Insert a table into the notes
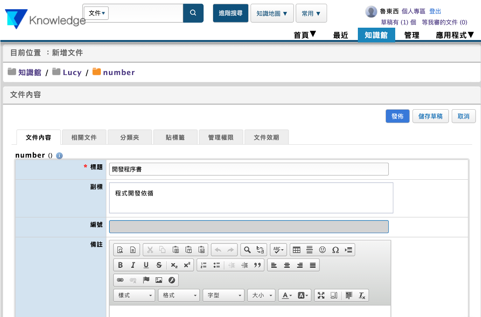The height and width of the screenshot is (317, 481). point(296,250)
